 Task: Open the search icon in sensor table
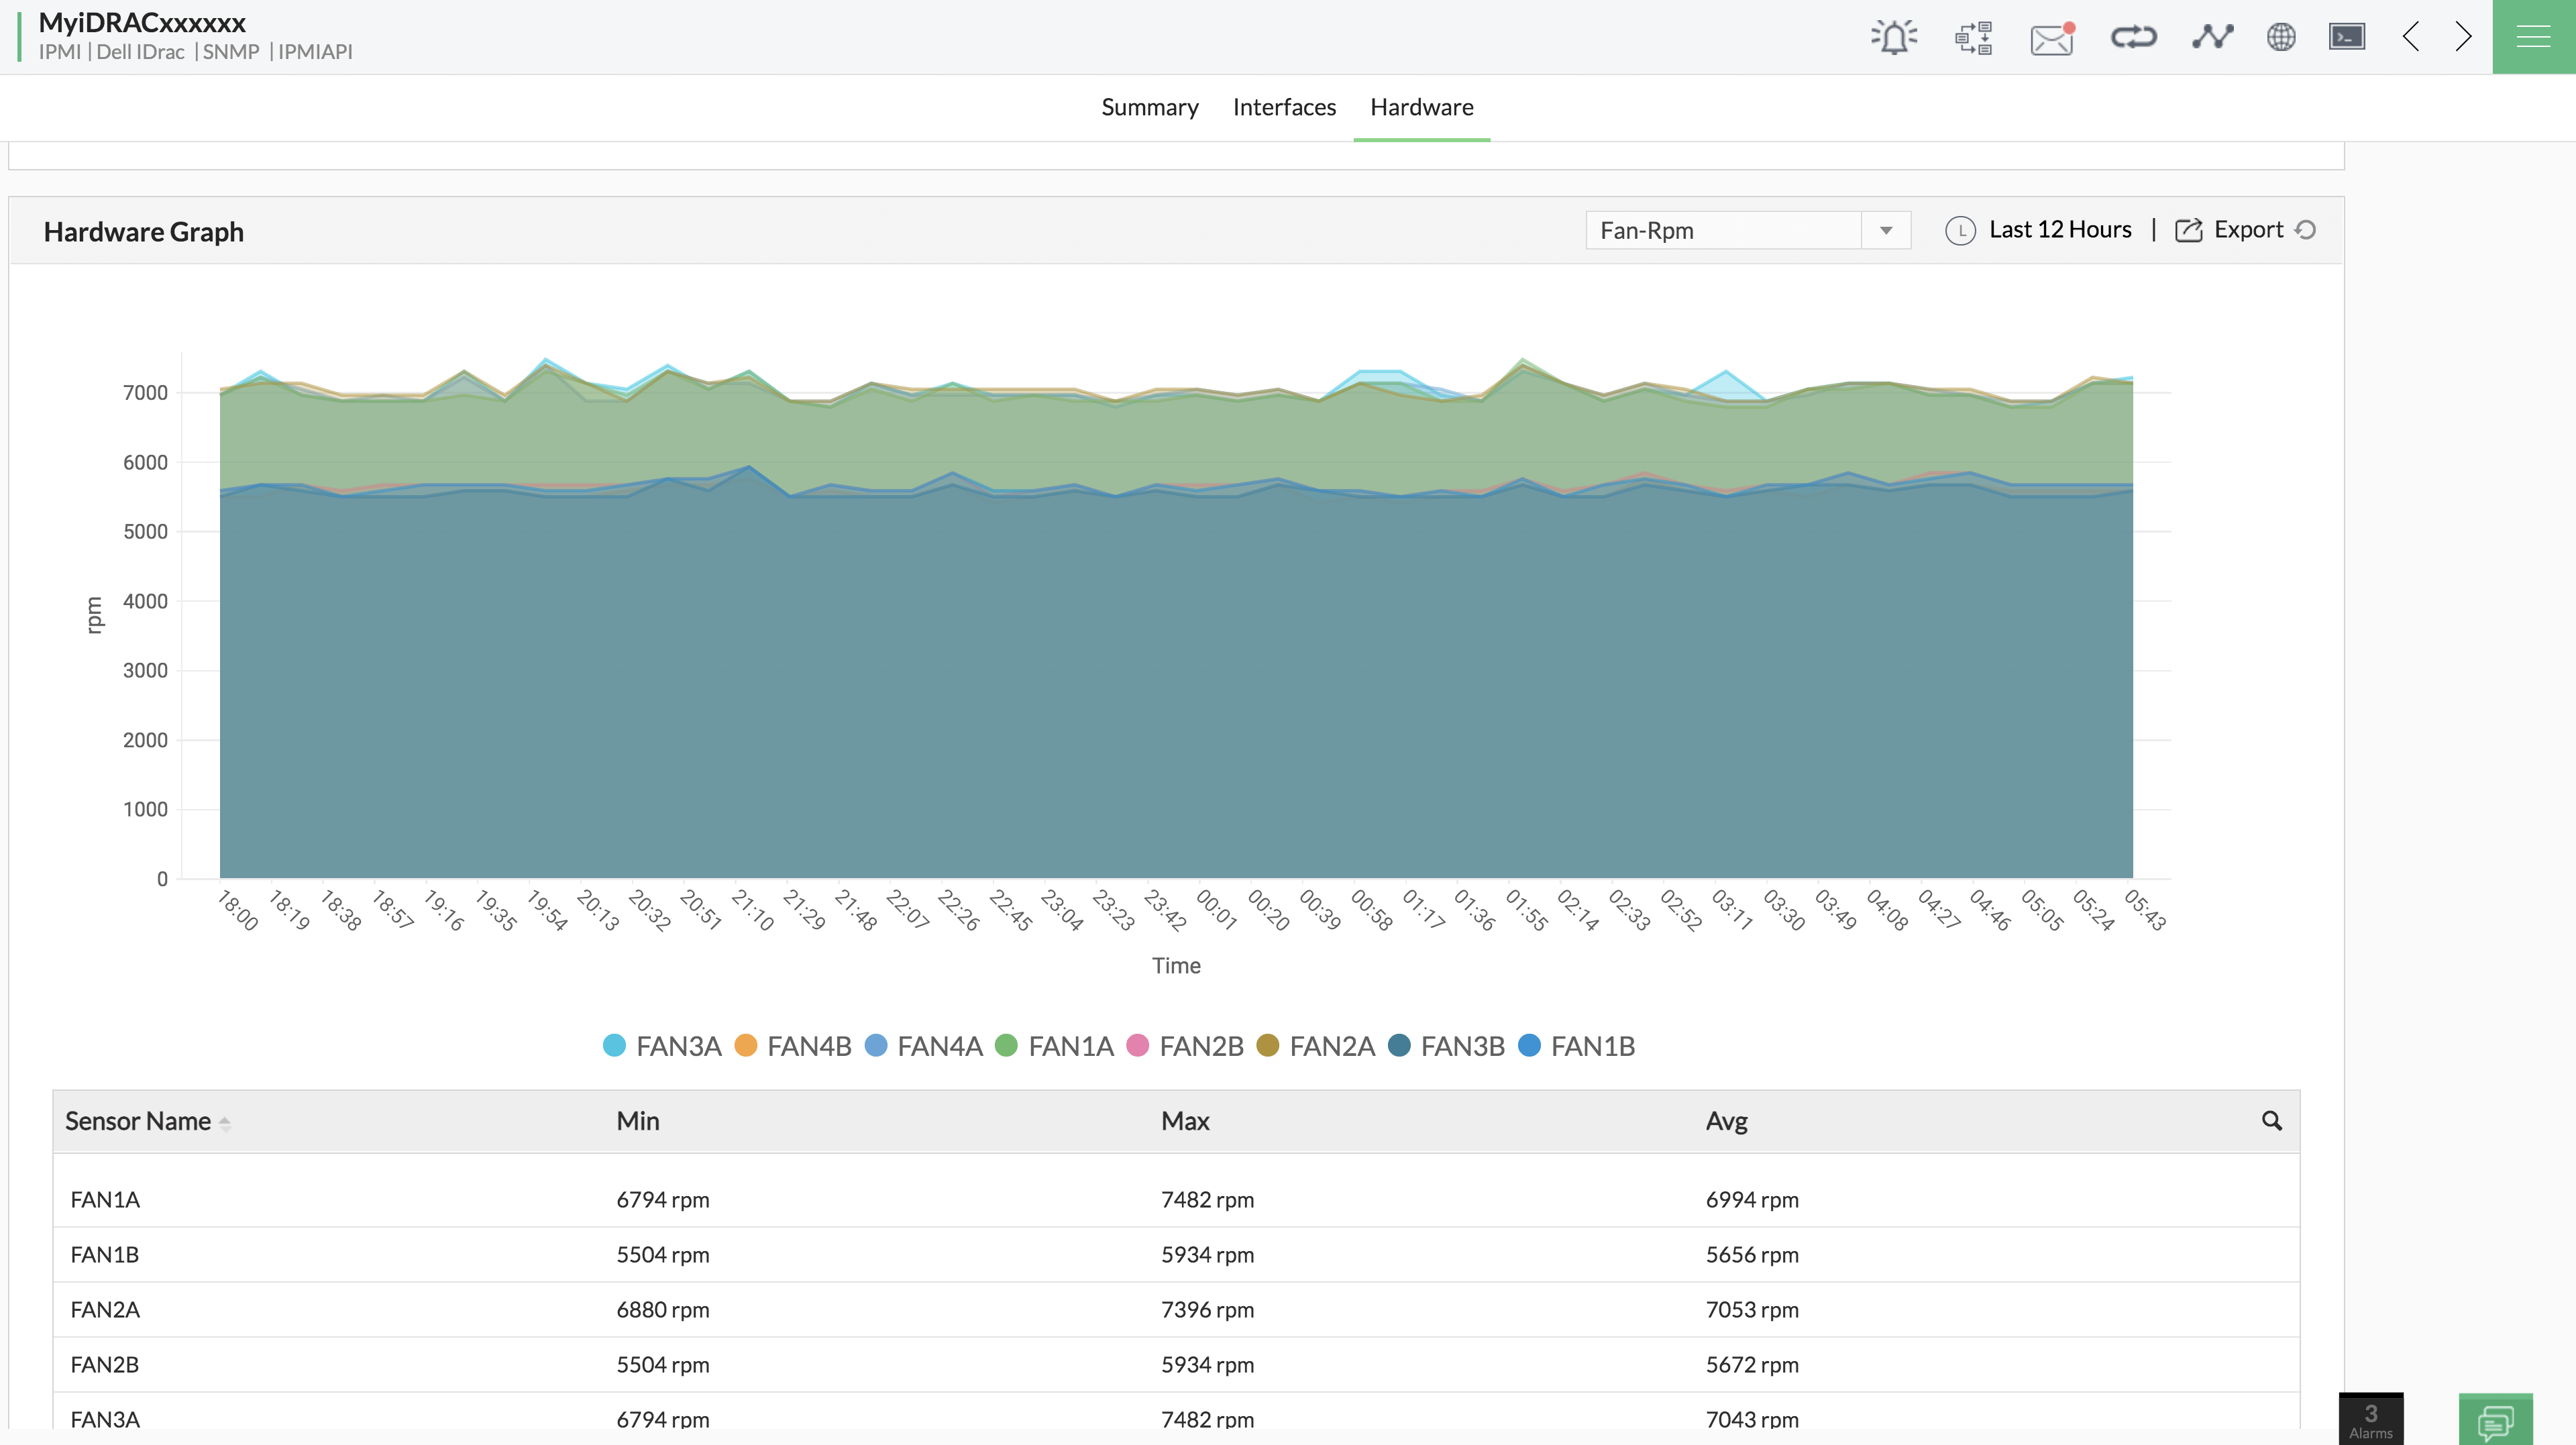pos(2272,1121)
